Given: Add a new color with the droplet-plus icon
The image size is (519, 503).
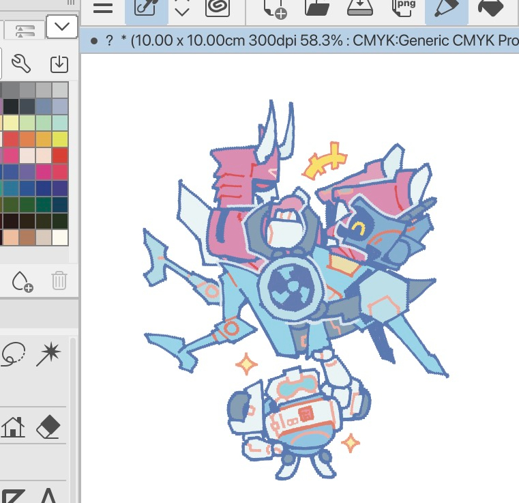Looking at the screenshot, I should tap(23, 280).
